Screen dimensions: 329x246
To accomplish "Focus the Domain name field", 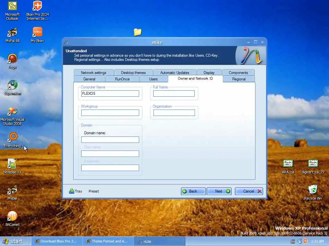I will tap(110, 140).
